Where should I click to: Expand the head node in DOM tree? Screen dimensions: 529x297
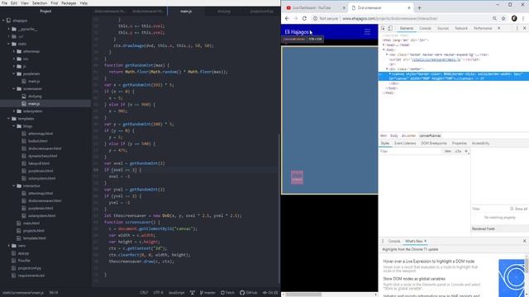[384, 45]
